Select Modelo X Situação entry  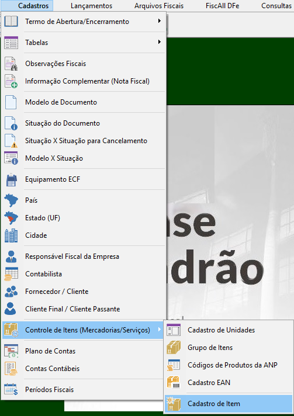(84, 158)
